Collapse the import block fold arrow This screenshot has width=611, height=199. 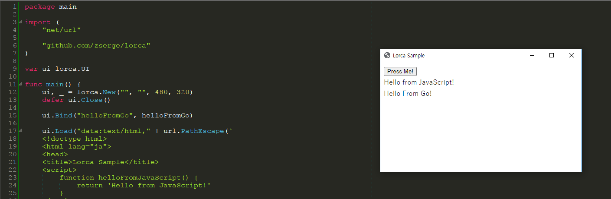20,22
